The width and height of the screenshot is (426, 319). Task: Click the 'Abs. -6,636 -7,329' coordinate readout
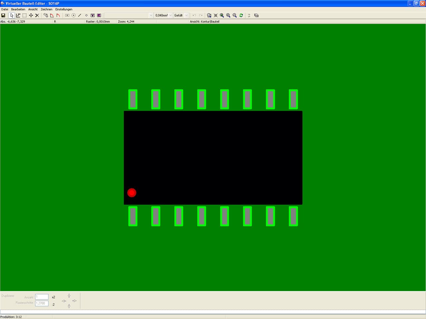tap(13, 22)
